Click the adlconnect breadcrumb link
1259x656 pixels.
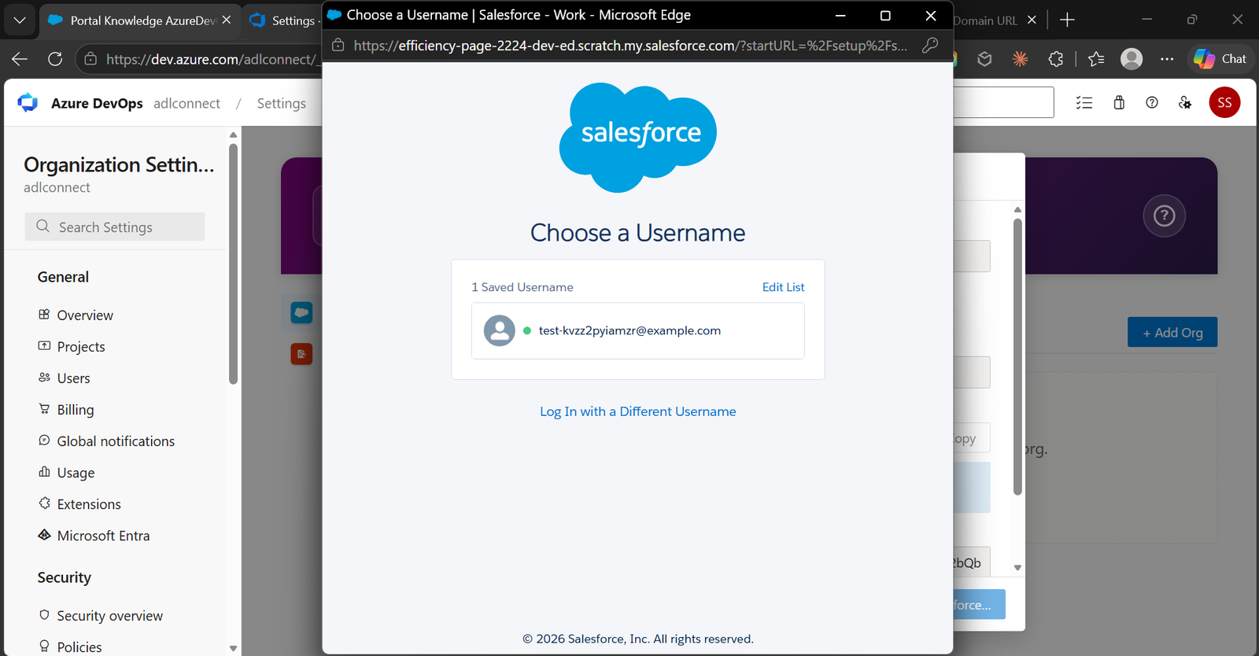(186, 103)
